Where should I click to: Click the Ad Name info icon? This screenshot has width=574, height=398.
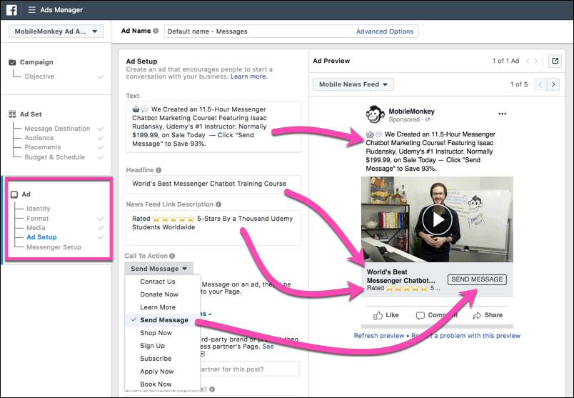(156, 31)
